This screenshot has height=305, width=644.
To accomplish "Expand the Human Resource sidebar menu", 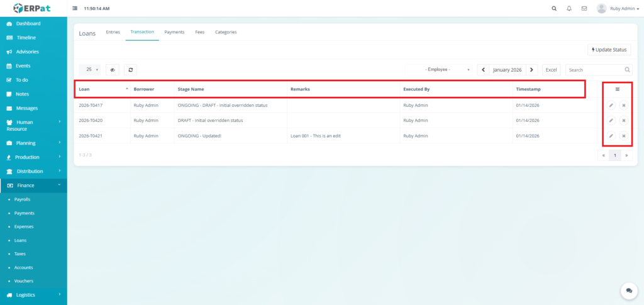I will [33, 125].
